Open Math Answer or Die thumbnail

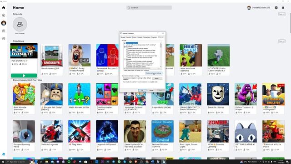[x=79, y=94]
